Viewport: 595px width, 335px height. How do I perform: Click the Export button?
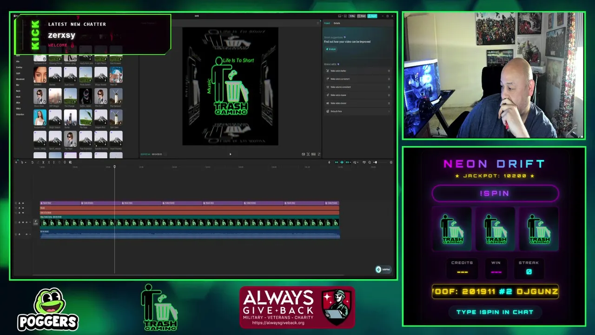tap(372, 16)
